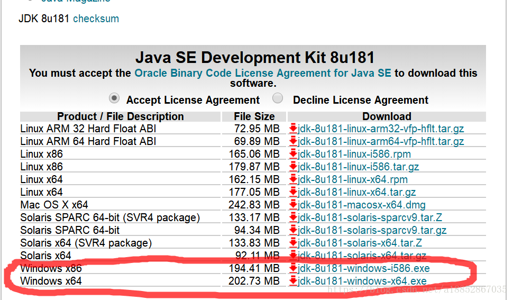Click the 69.89 MB file size
Screen dimensions: 513x300
pyautogui.click(x=257, y=141)
